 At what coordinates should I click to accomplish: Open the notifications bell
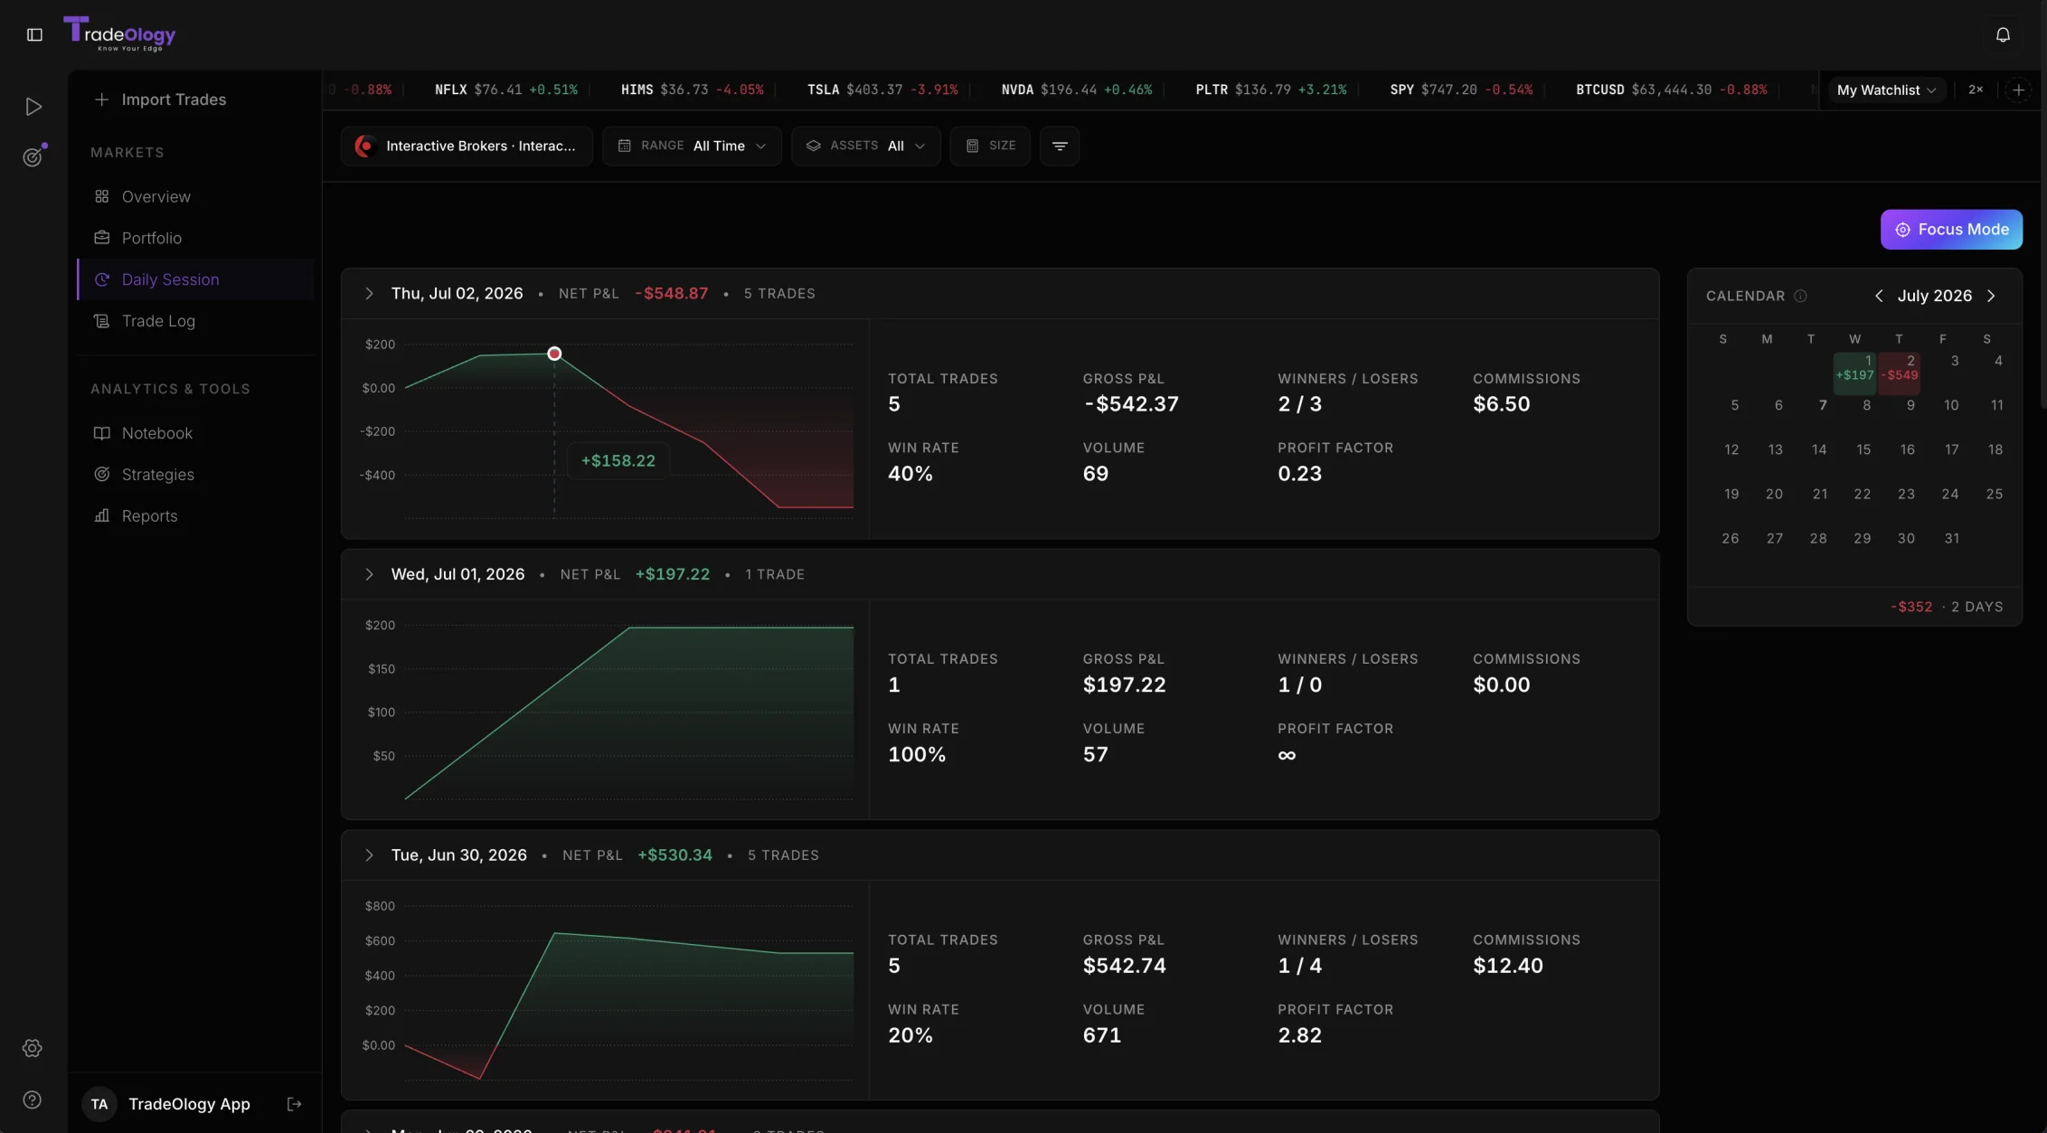(x=2003, y=34)
